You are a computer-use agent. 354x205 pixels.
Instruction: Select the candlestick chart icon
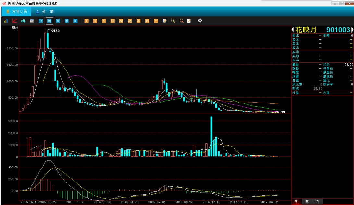pos(23,21)
